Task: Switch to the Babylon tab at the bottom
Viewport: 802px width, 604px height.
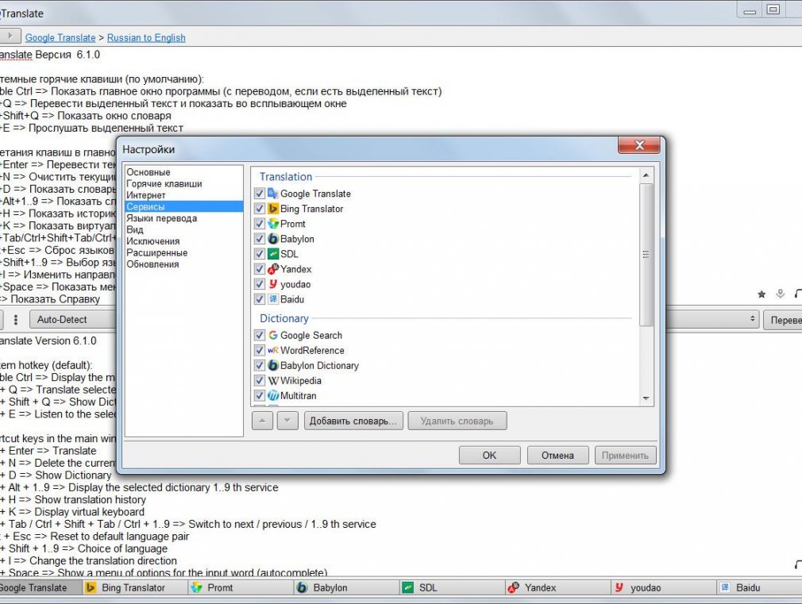Action: click(345, 587)
